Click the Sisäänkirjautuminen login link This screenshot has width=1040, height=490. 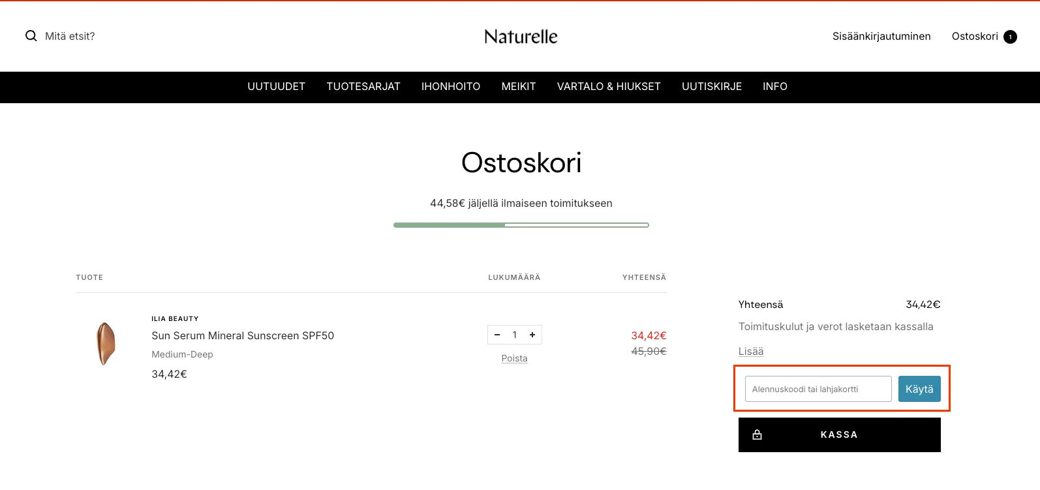(x=881, y=37)
